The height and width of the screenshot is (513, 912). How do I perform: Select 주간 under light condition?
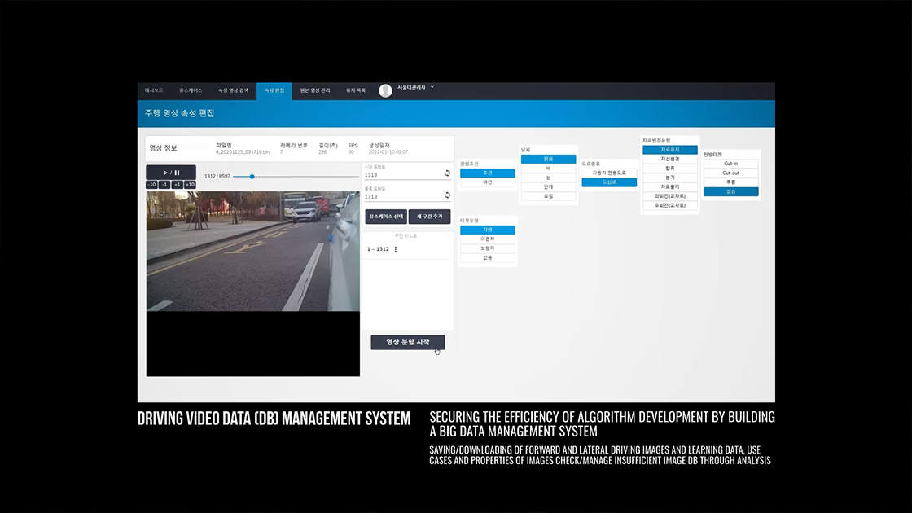[x=488, y=173]
